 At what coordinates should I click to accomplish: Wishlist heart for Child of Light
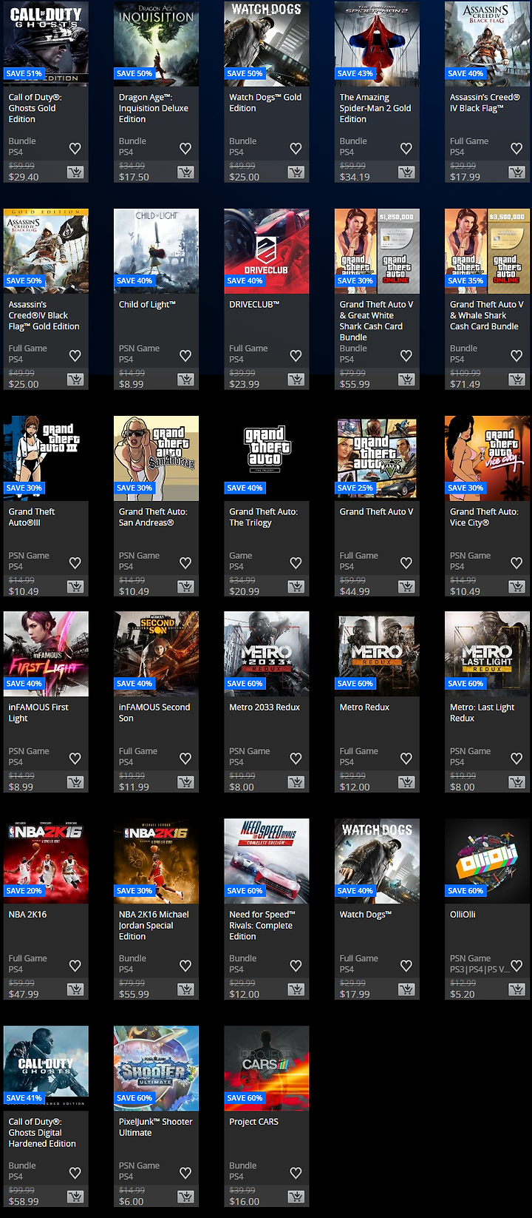coord(185,356)
